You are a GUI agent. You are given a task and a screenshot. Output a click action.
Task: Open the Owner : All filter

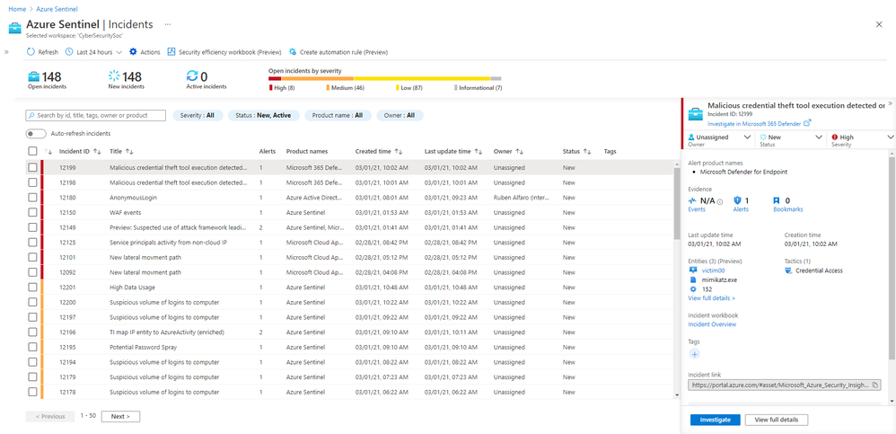pos(400,116)
